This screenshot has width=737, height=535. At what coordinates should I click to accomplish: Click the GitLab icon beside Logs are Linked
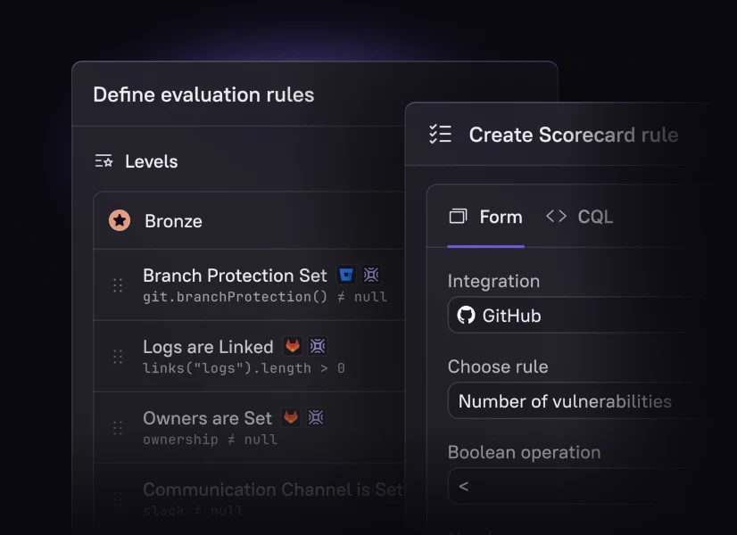pos(292,346)
